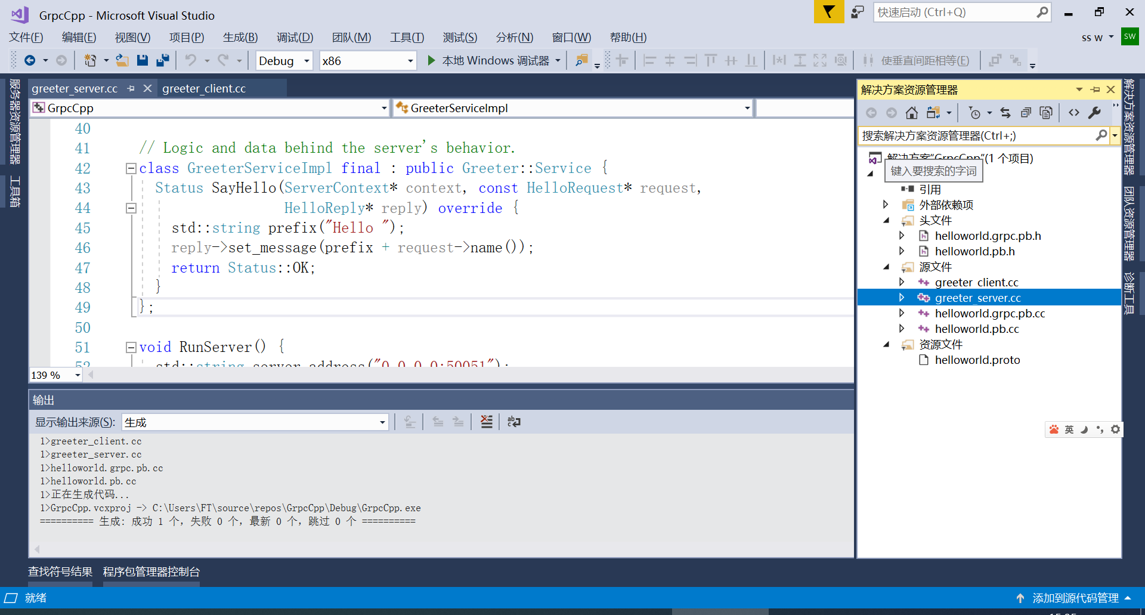Open the 程序包管理器控制台 panel
Image resolution: width=1145 pixels, height=615 pixels.
(x=151, y=571)
